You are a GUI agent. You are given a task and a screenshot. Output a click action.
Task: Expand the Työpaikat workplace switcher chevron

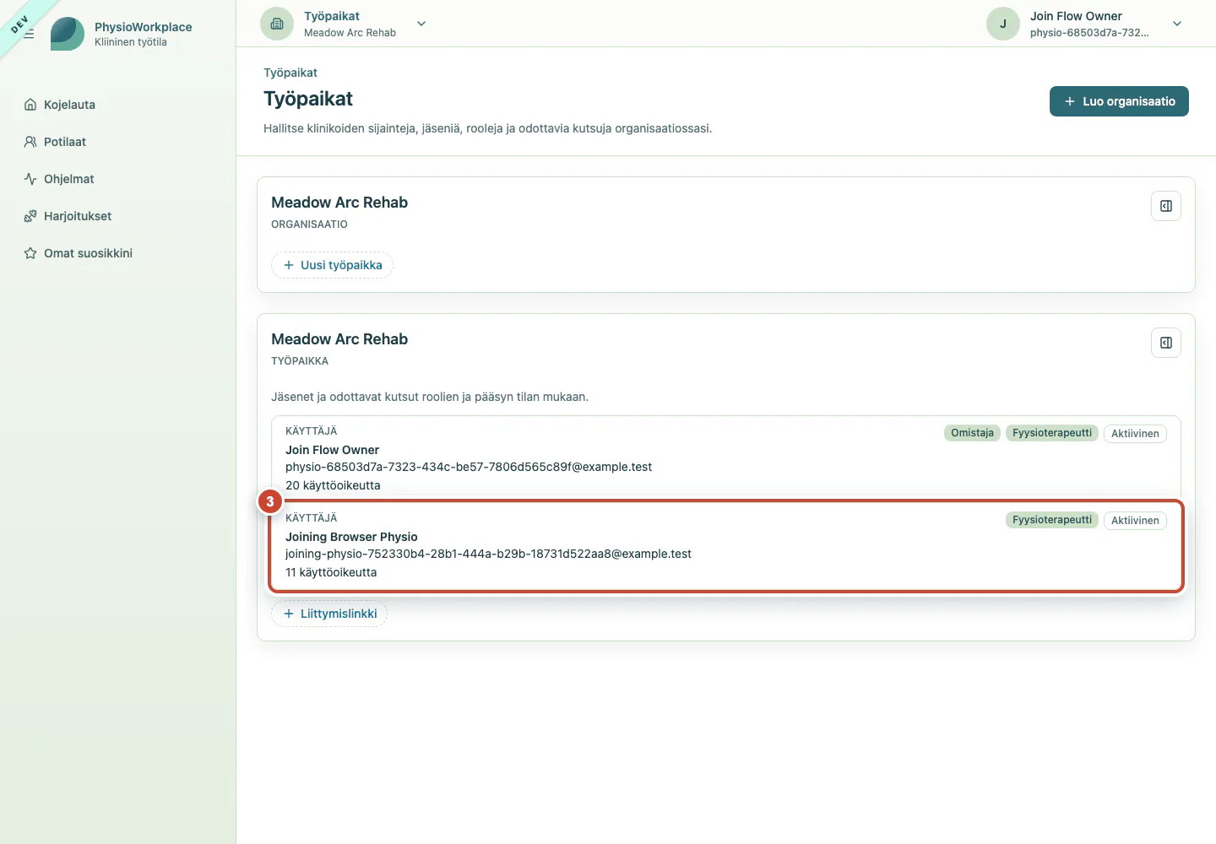pos(421,24)
